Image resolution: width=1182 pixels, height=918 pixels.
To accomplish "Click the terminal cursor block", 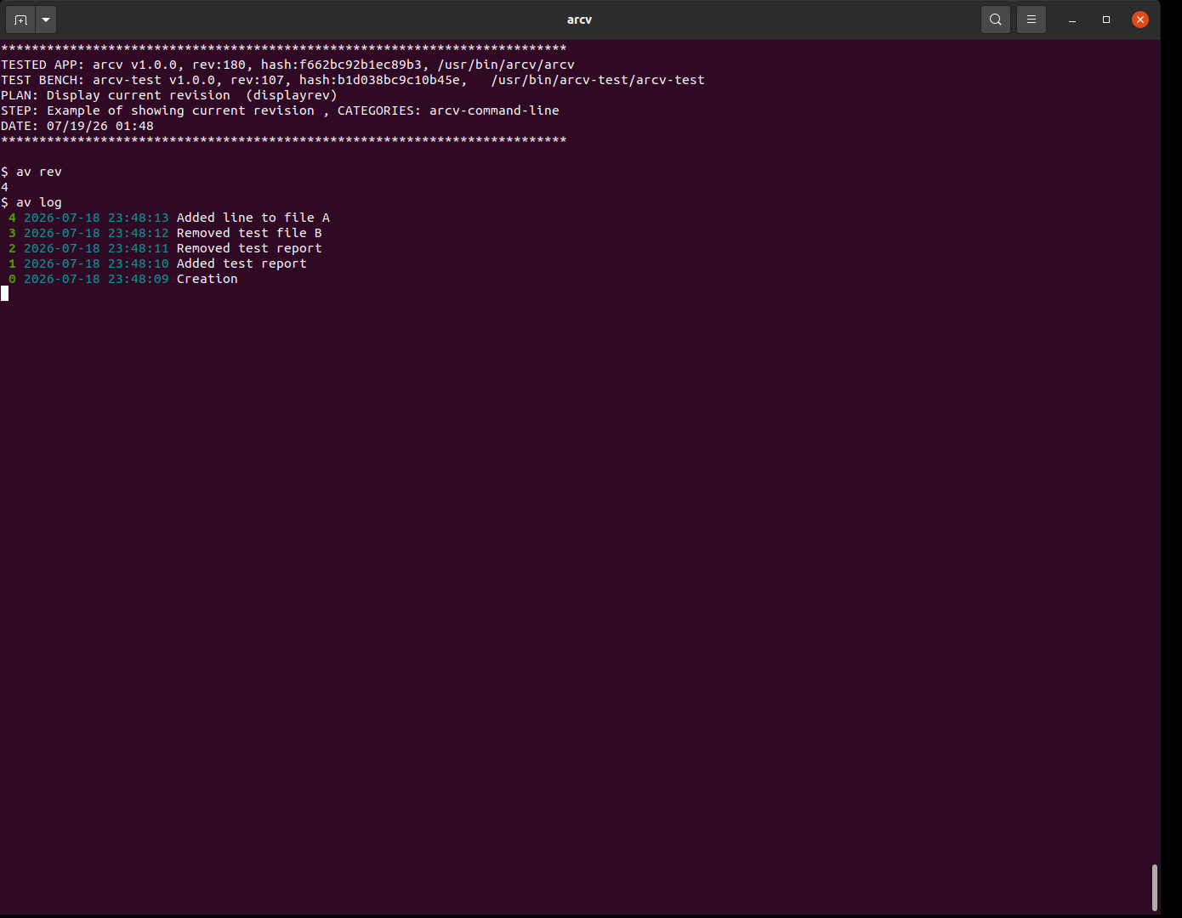I will coord(5,293).
